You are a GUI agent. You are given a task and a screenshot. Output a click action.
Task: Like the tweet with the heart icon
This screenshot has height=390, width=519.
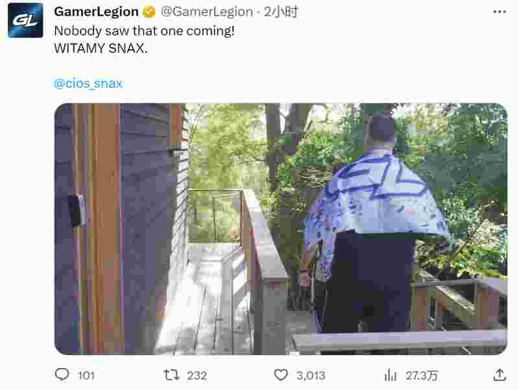pos(281,375)
